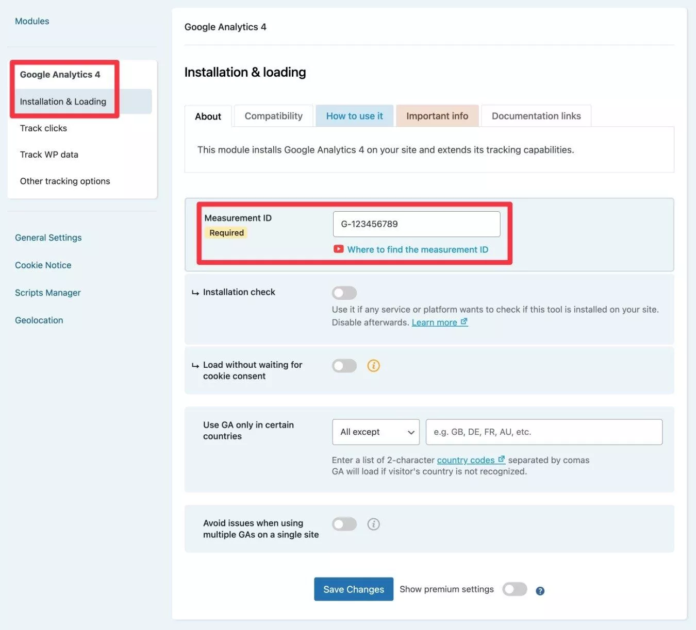The width and height of the screenshot is (696, 630).
Task: Enable the Installation check toggle
Action: coord(344,293)
